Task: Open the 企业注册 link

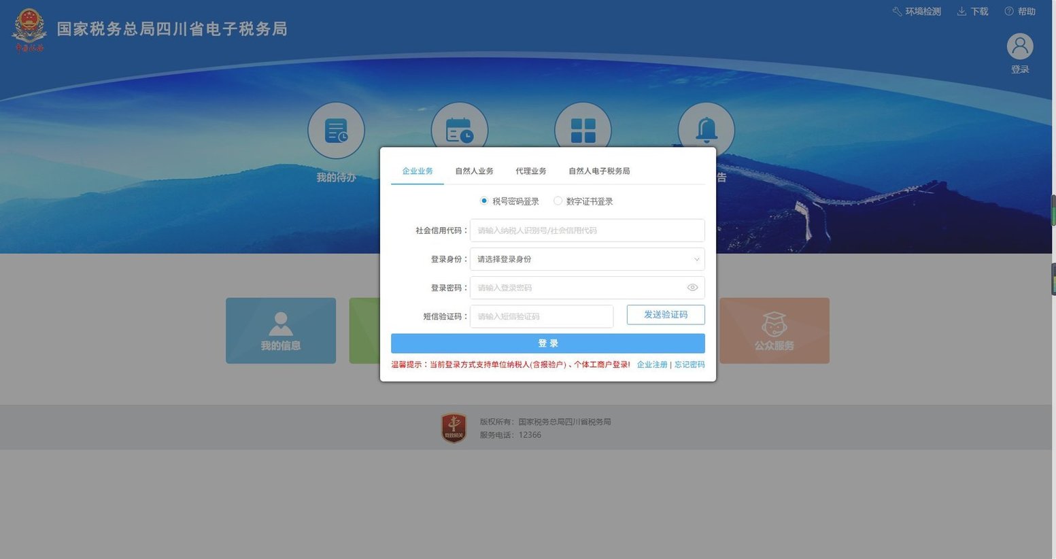Action: tap(652, 365)
